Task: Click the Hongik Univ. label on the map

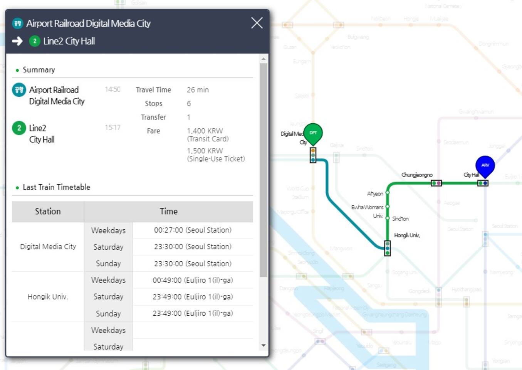Action: pyautogui.click(x=407, y=235)
